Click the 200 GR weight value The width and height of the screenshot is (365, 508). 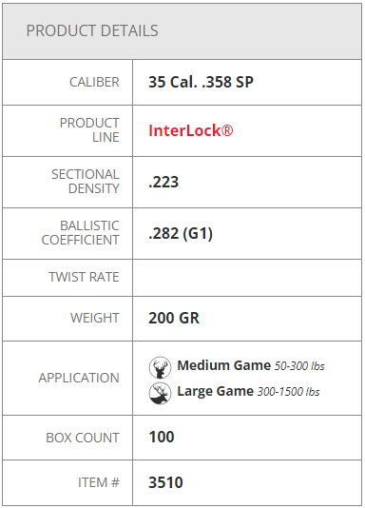pos(174,318)
